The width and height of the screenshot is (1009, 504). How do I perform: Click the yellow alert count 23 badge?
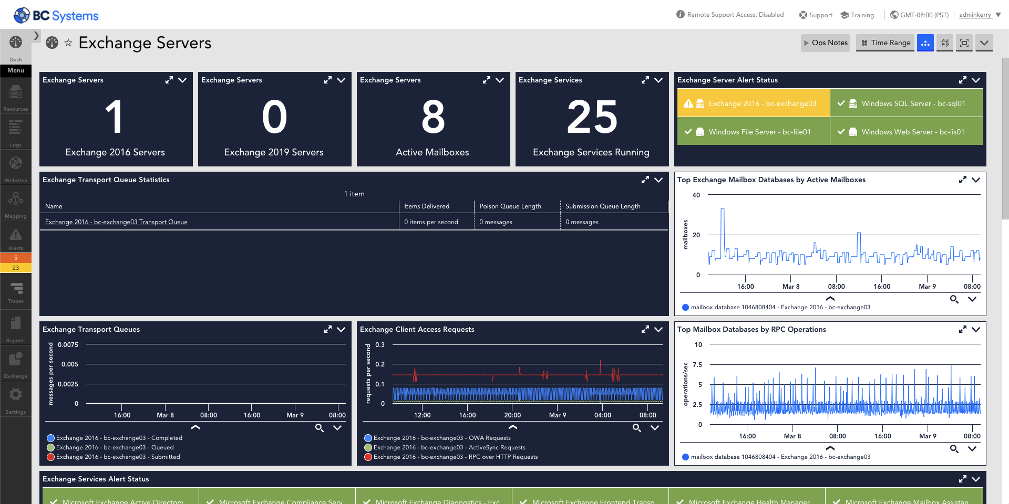[x=16, y=268]
